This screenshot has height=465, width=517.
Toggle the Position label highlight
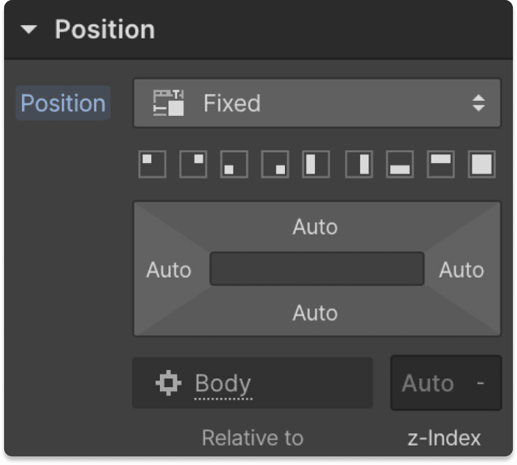point(62,103)
